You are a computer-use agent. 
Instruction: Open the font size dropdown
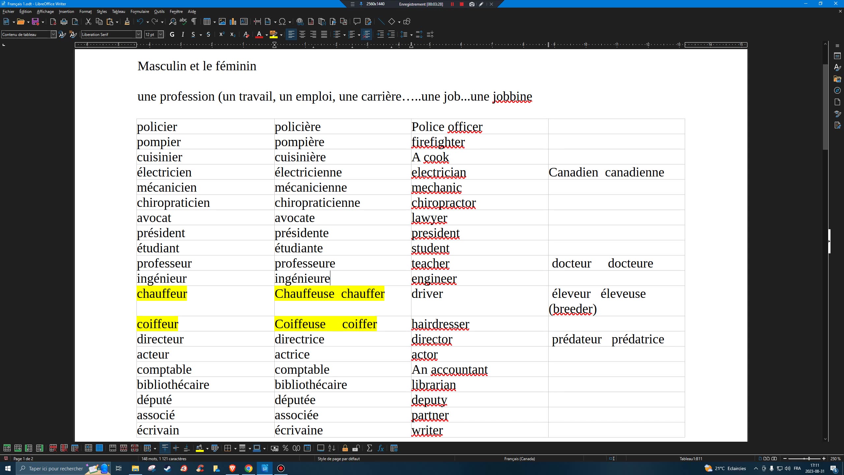161,34
